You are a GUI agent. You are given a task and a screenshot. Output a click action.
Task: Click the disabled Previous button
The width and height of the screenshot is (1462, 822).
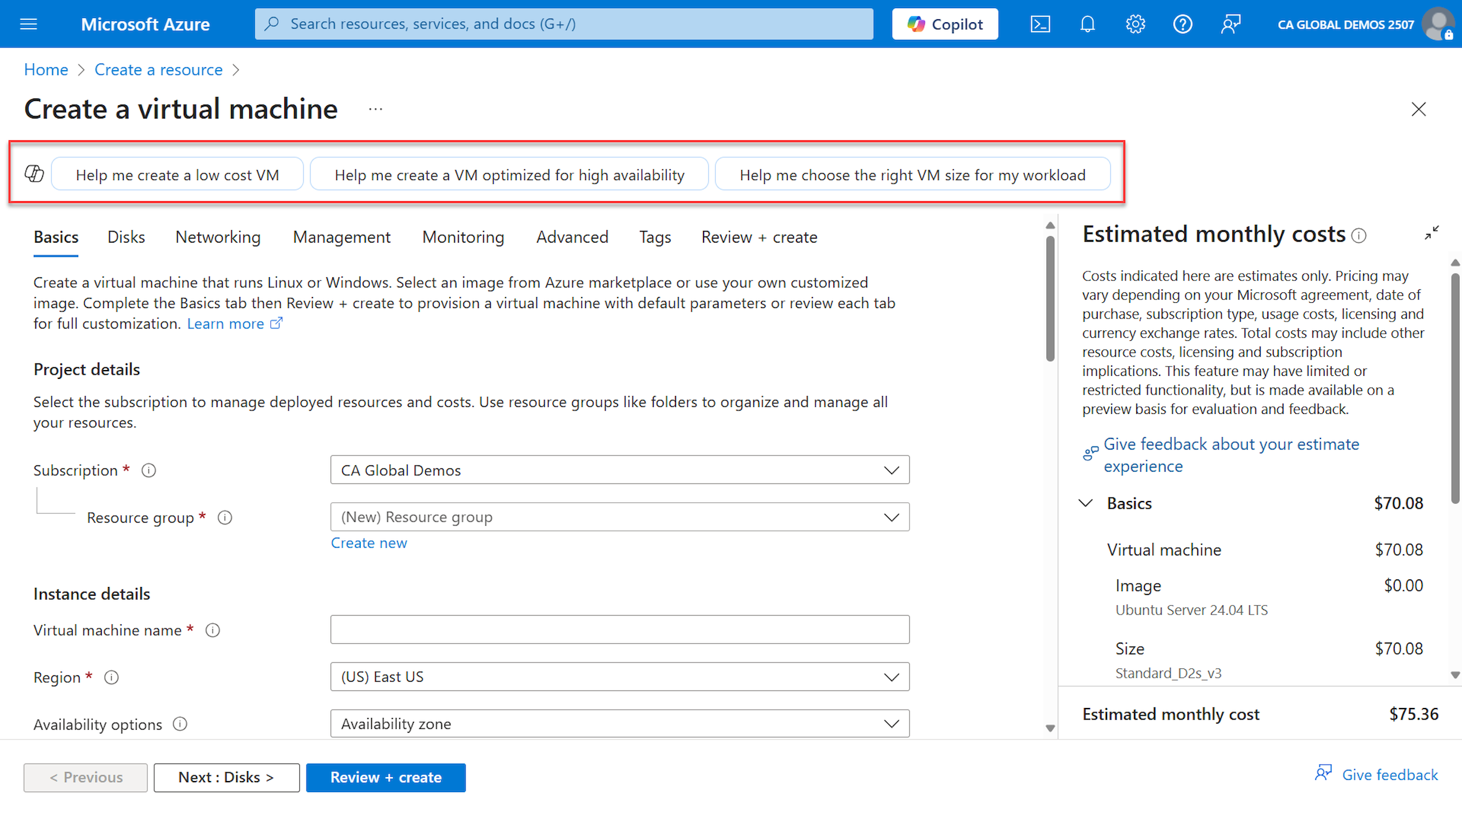tap(85, 778)
